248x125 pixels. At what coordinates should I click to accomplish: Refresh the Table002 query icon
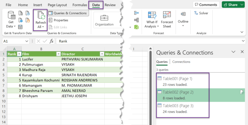(242, 92)
